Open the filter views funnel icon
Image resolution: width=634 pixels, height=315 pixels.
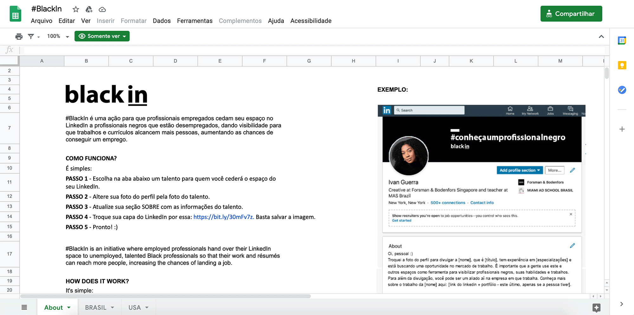31,36
